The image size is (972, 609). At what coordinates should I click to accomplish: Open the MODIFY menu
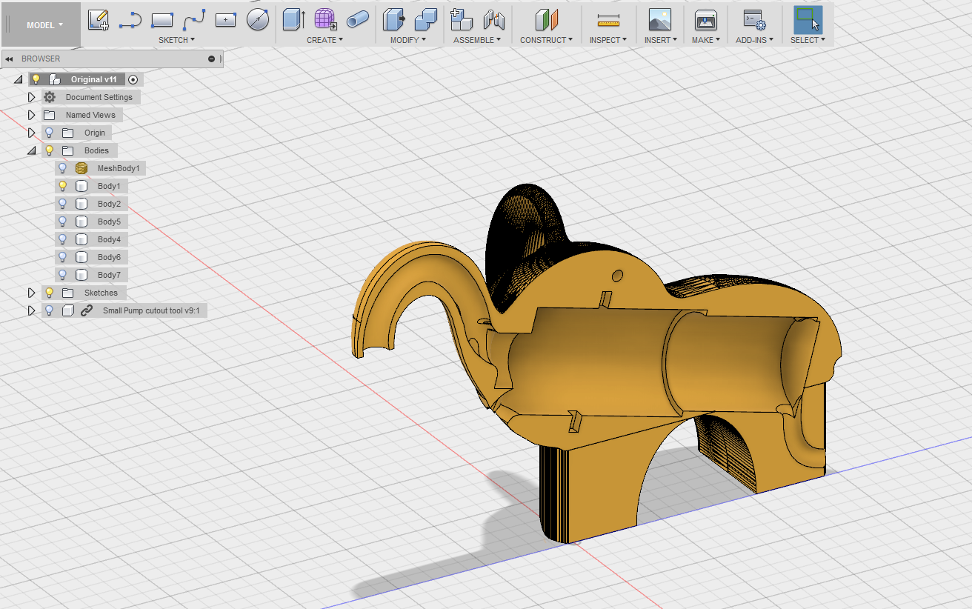click(408, 40)
